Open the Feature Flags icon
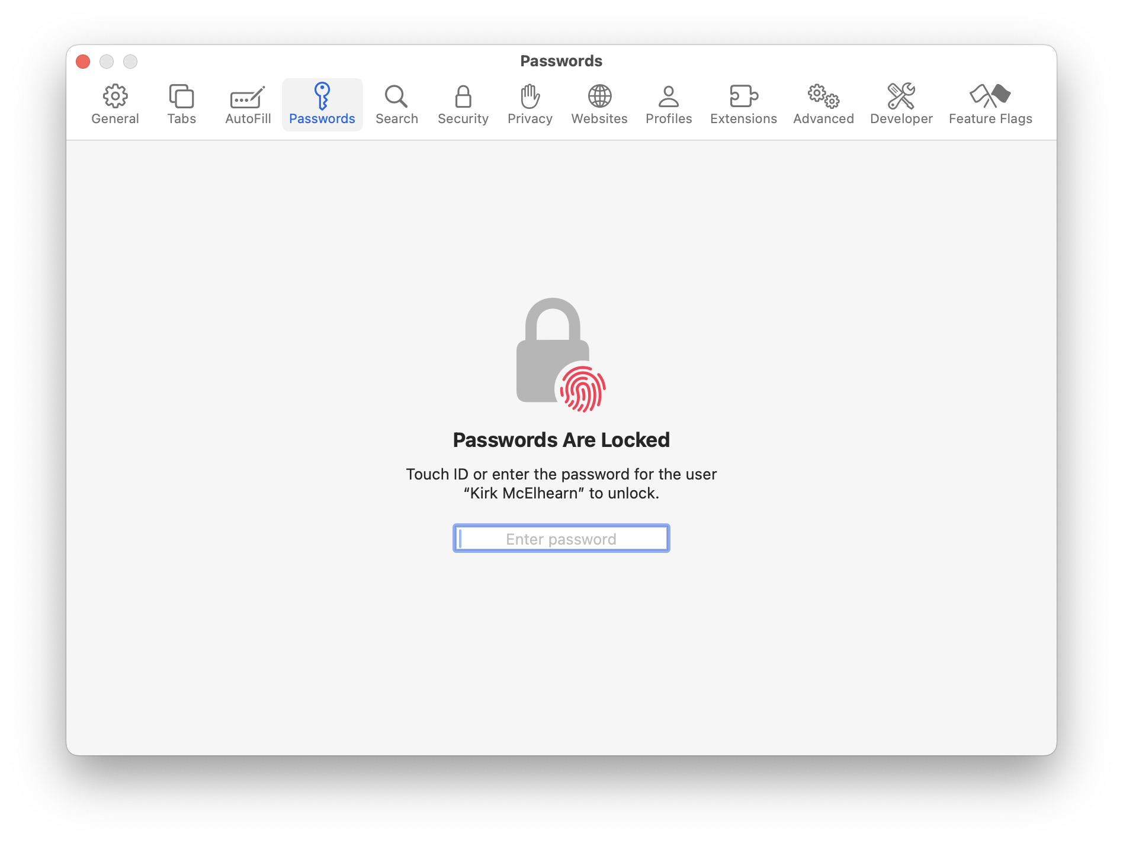The width and height of the screenshot is (1123, 843). point(990,95)
